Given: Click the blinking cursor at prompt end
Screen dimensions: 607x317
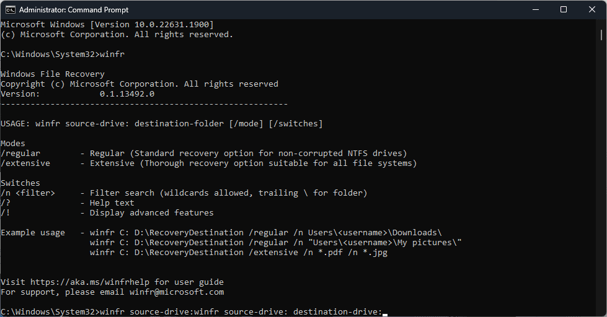Looking at the screenshot, I should (x=385, y=314).
